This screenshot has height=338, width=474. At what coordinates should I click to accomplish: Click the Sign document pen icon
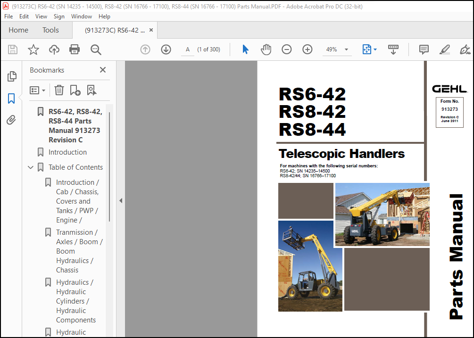[465, 49]
